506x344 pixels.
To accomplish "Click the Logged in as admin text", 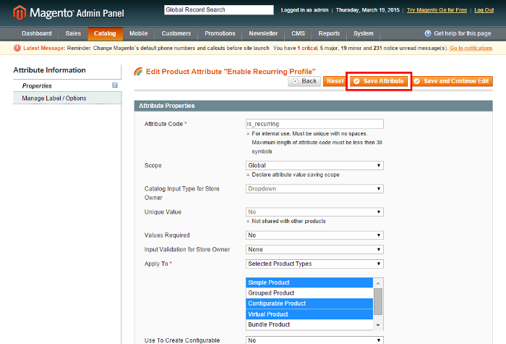I will 304,10.
